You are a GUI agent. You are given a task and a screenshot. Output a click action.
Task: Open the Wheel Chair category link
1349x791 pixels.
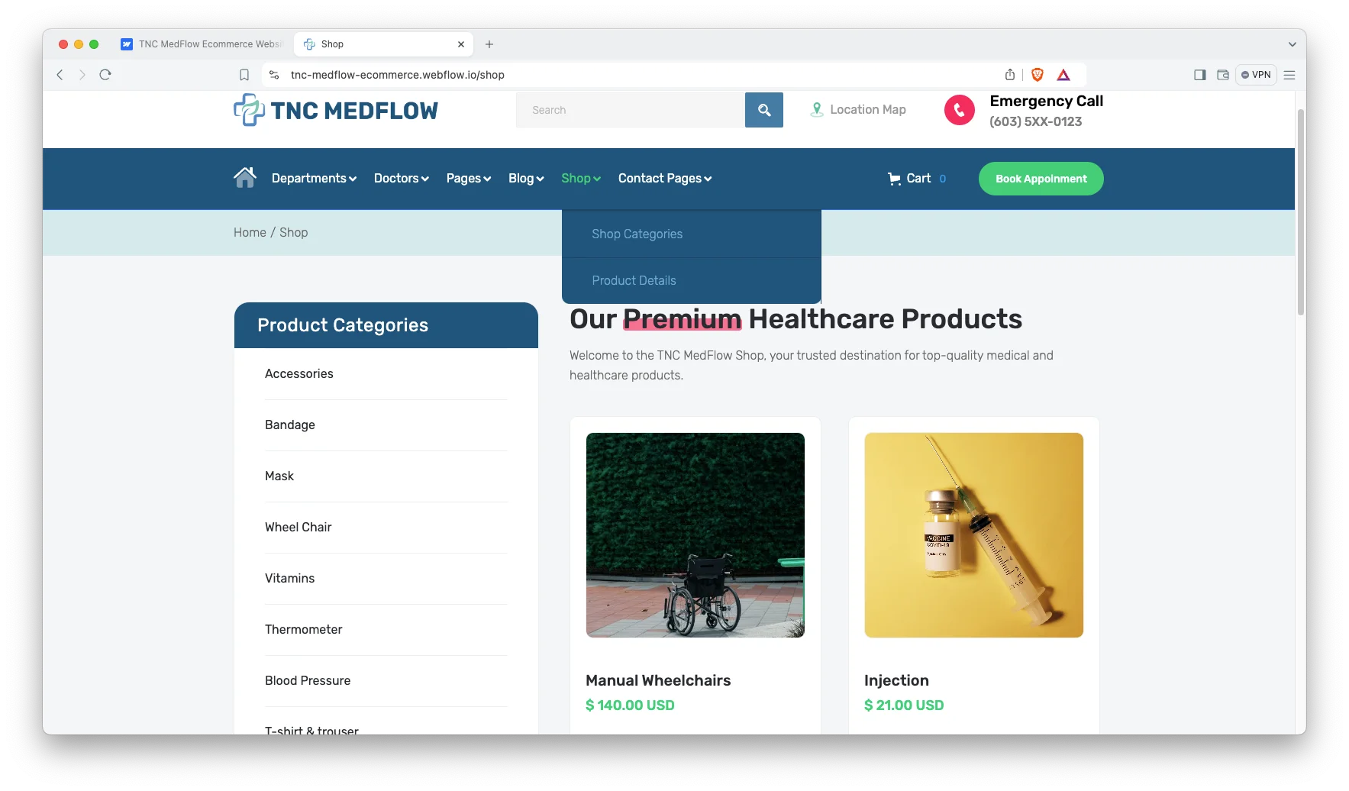click(x=298, y=528)
